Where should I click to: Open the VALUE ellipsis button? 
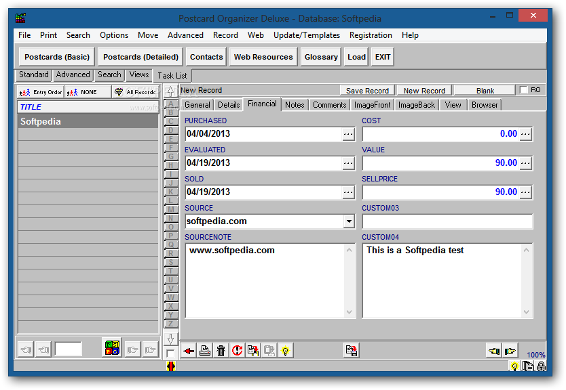(x=525, y=163)
